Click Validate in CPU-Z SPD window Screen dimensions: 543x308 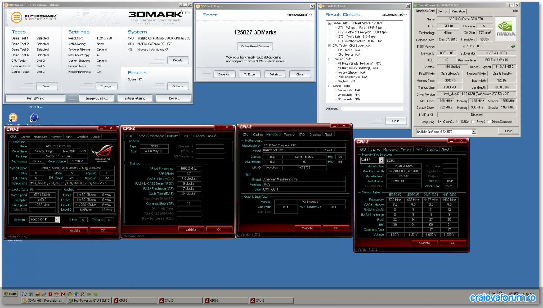click(x=424, y=243)
